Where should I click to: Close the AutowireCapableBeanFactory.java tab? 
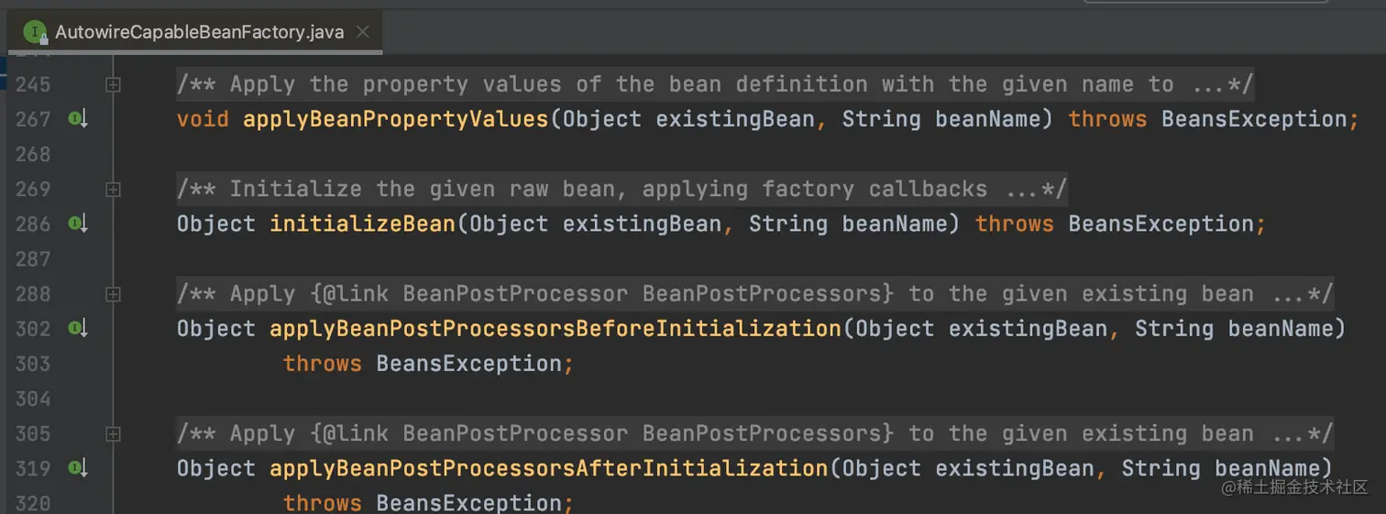tap(362, 32)
